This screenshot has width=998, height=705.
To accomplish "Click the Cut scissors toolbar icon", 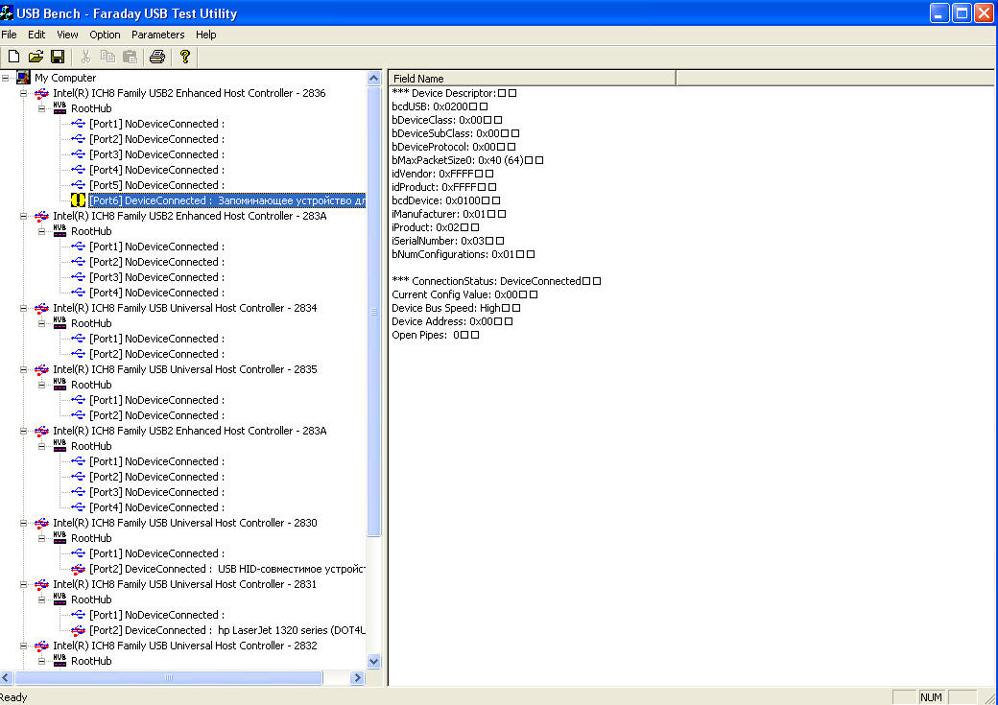I will point(85,57).
